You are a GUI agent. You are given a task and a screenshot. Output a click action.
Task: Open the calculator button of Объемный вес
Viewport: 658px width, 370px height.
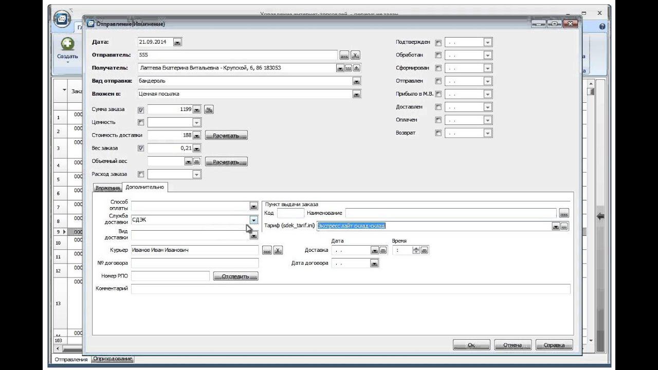(189, 161)
